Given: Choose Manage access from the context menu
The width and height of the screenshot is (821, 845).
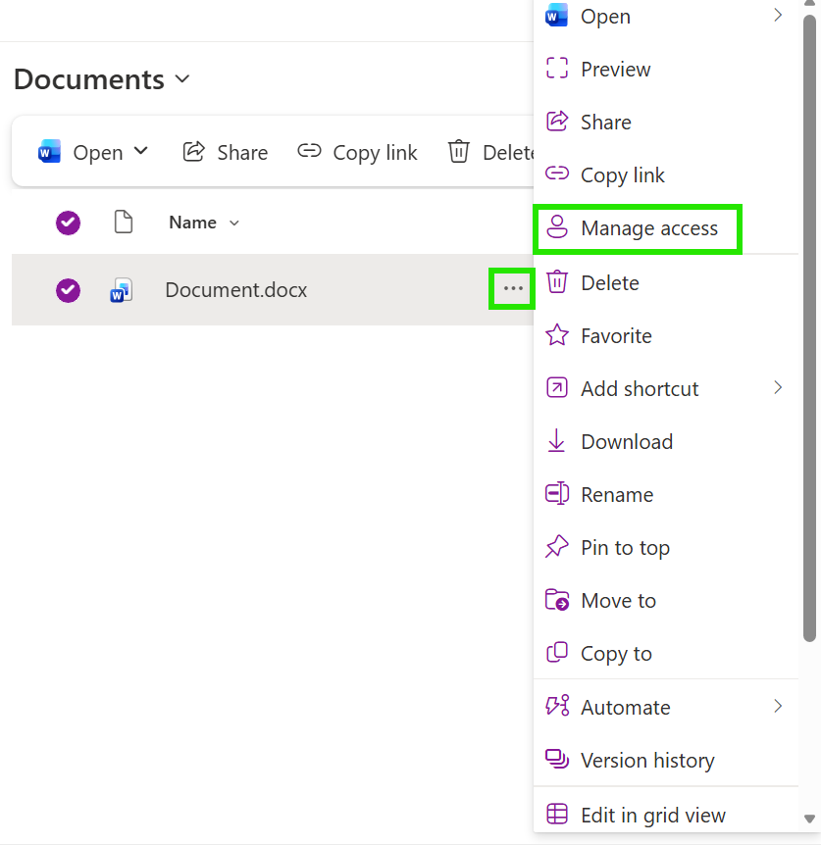Looking at the screenshot, I should click(x=666, y=228).
